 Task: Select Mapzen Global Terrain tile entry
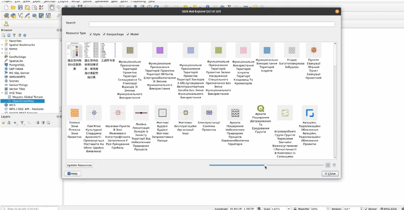27,97
